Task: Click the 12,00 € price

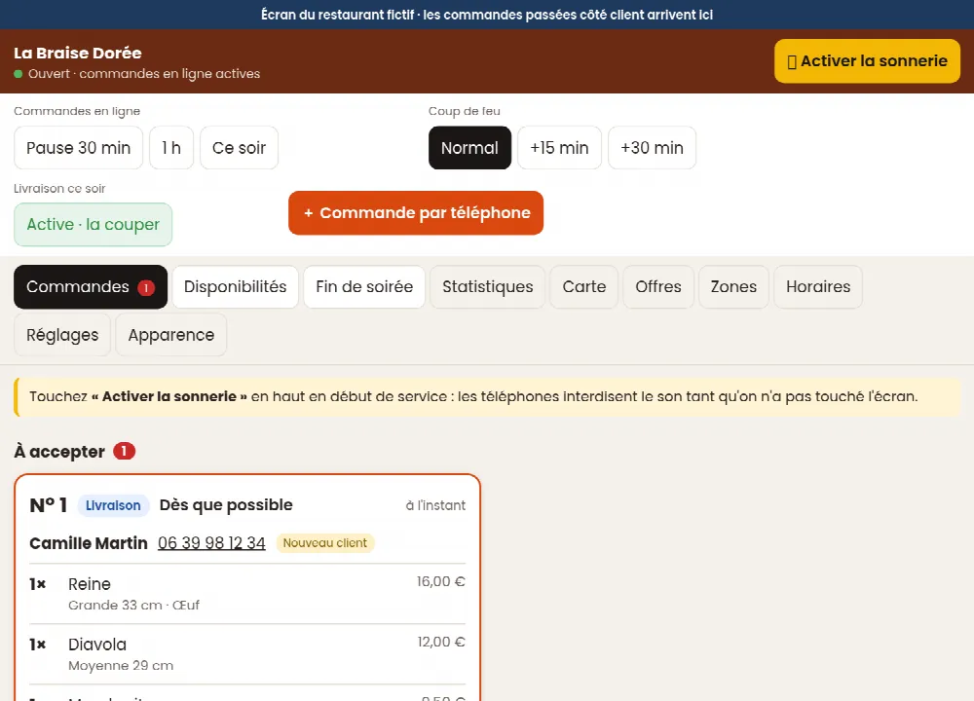Action: [x=441, y=642]
